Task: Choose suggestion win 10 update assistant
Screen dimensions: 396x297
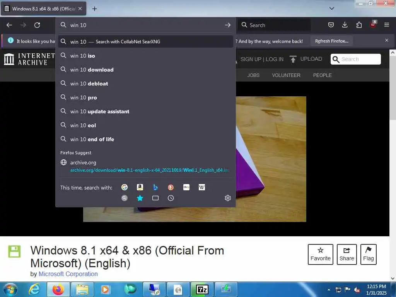Action: pos(145,111)
